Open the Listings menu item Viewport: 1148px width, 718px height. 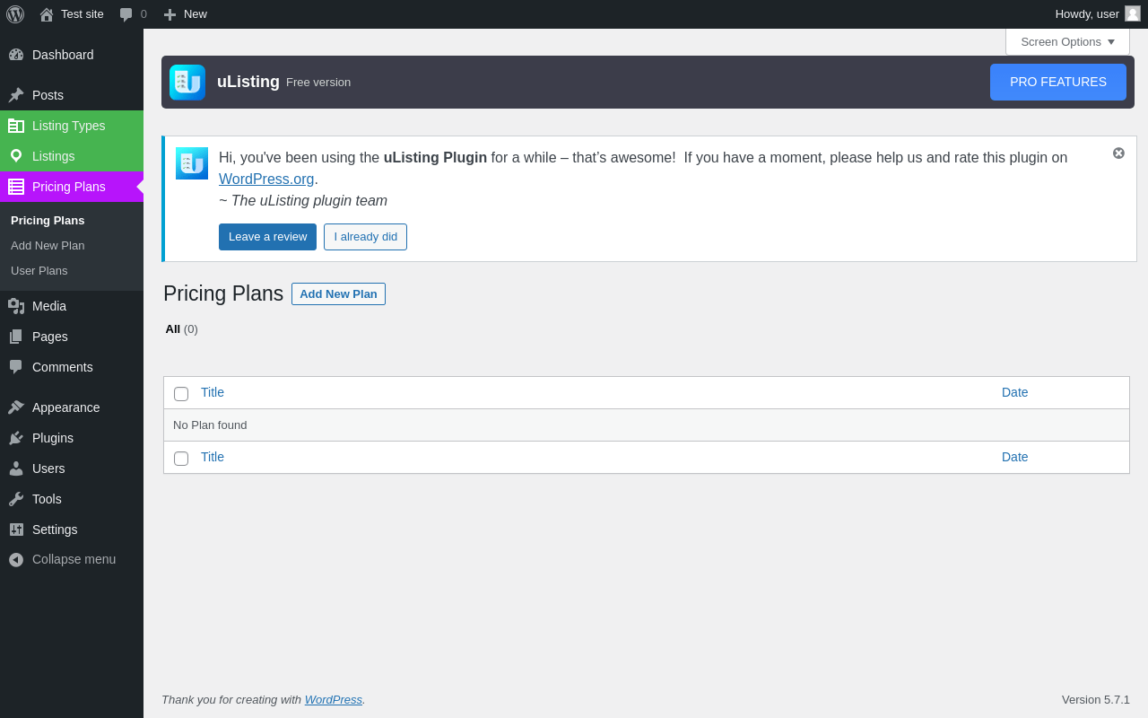72,156
